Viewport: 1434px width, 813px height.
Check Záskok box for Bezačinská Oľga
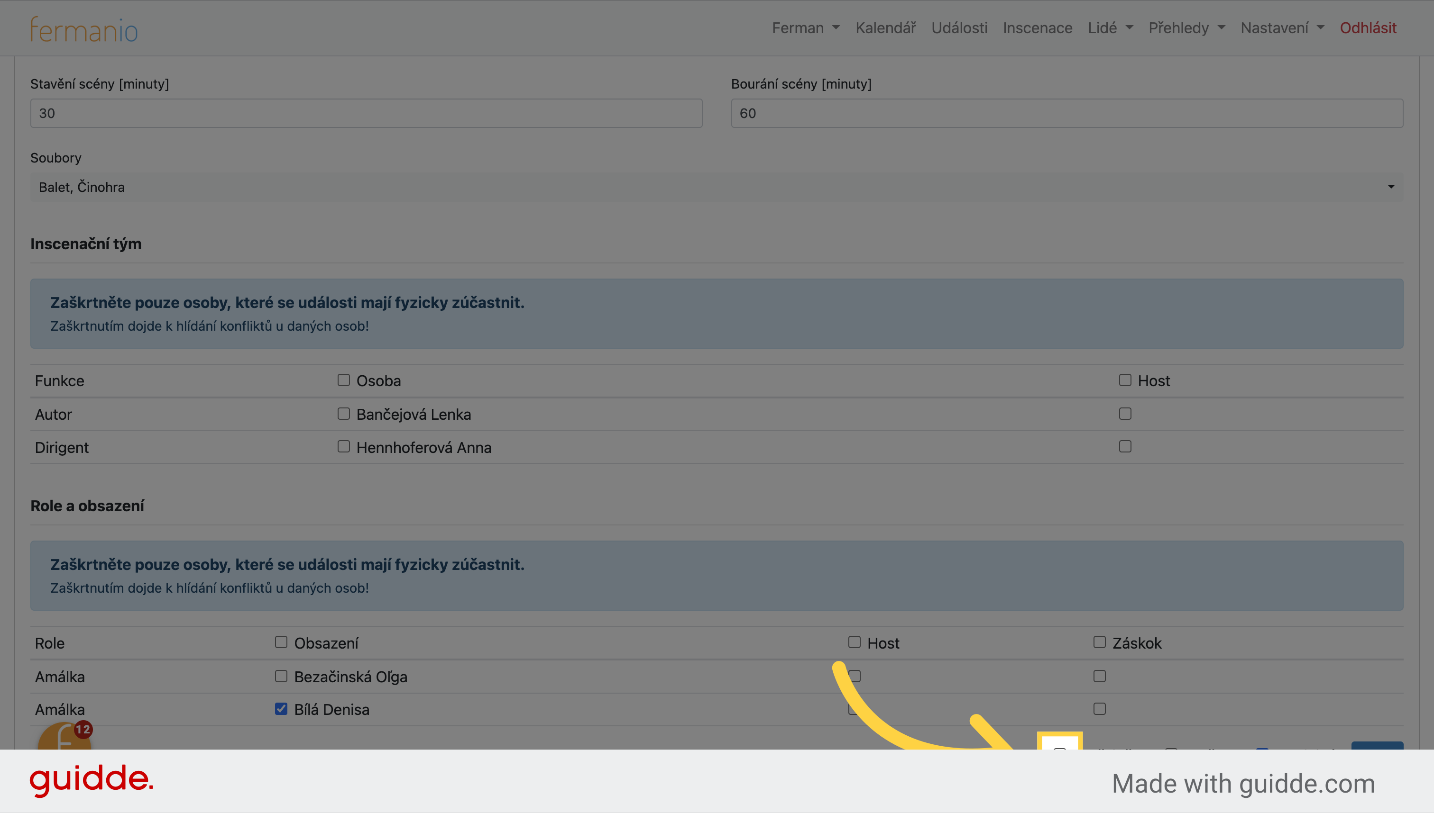coord(1100,676)
